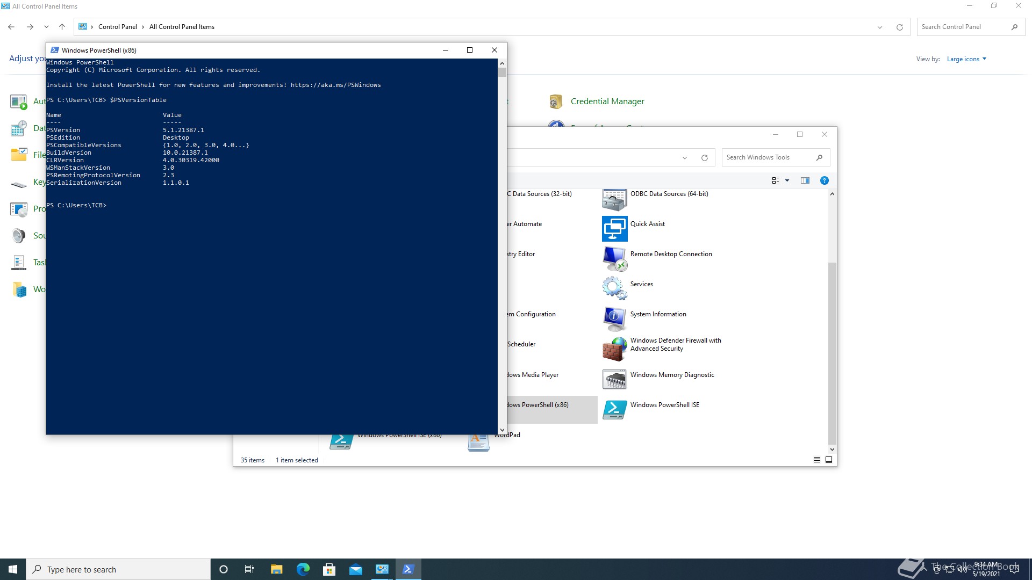Viewport: 1032px width, 580px height.
Task: Select Windows Media Player item
Action: [x=533, y=375]
